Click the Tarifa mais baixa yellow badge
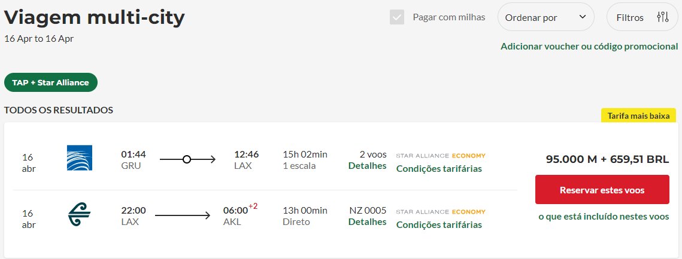Viewport: 682px width, 259px height. pyautogui.click(x=638, y=116)
